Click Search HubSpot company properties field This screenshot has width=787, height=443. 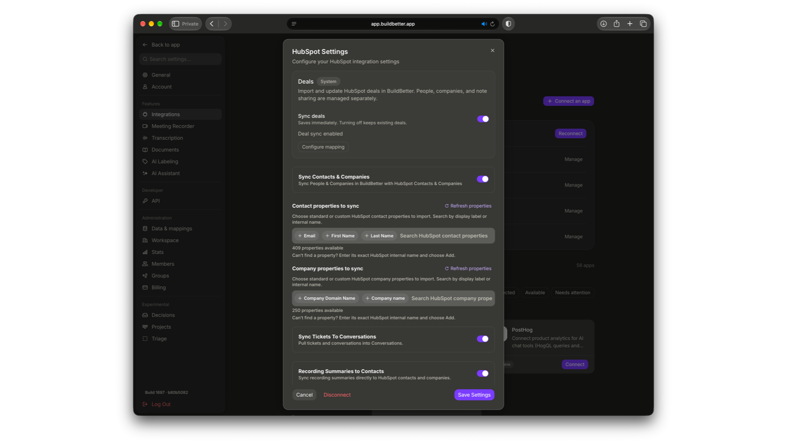point(452,298)
